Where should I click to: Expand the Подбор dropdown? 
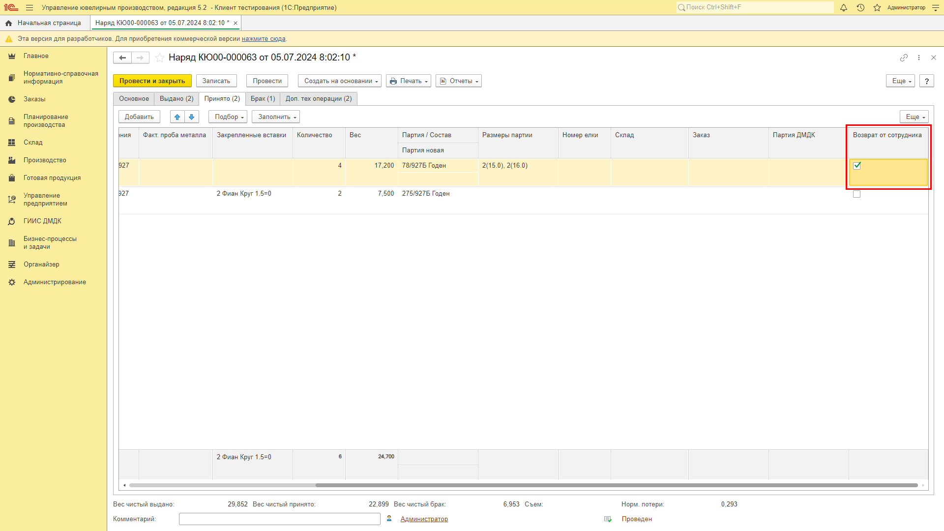[228, 117]
